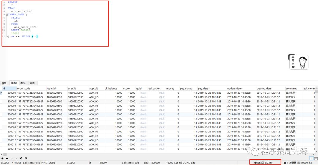
Task: Click update_date cell in row 800011
Action: 241,136
